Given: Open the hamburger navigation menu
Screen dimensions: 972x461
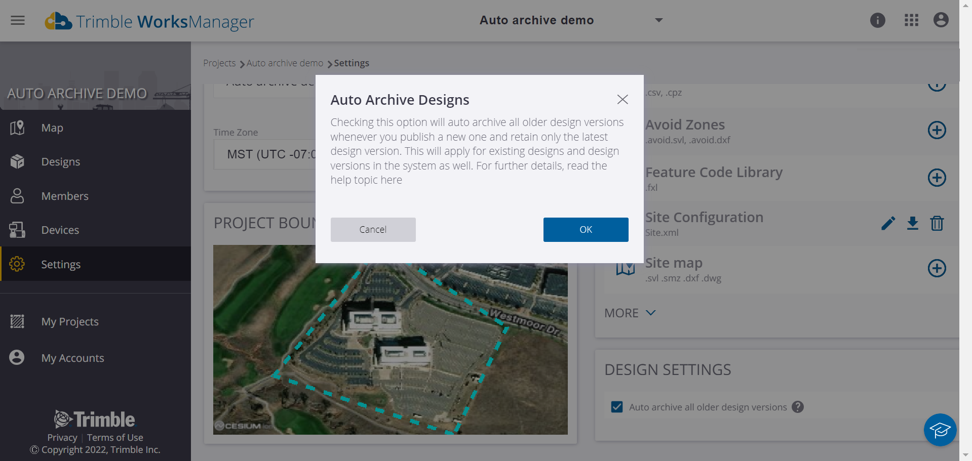Looking at the screenshot, I should [18, 20].
